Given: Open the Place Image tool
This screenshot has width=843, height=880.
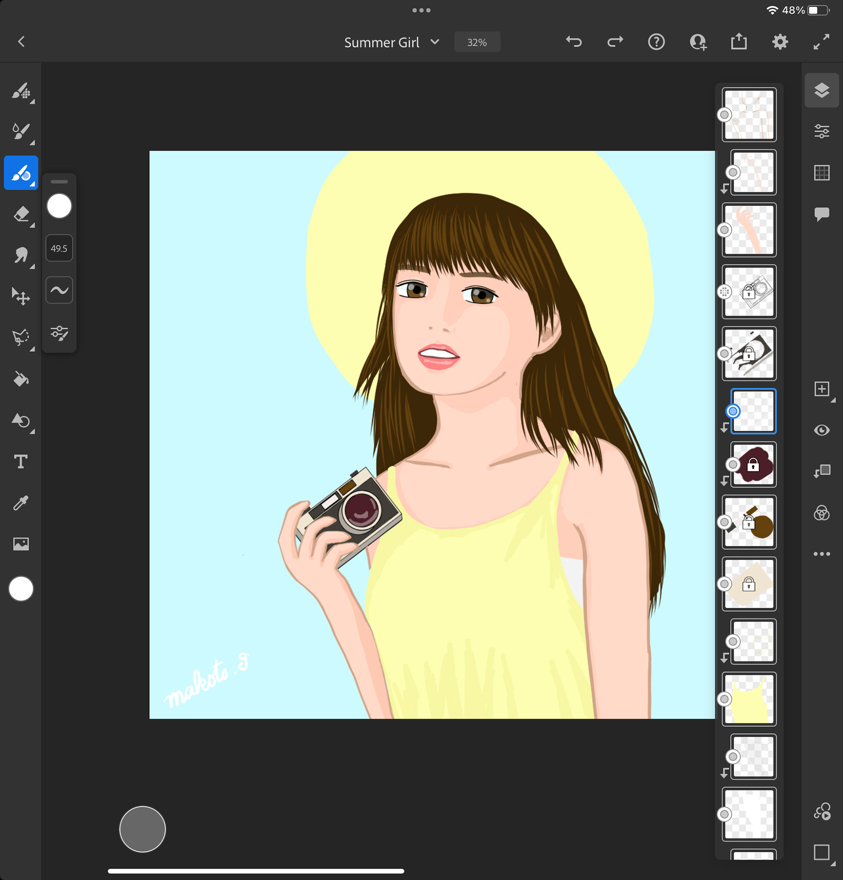Looking at the screenshot, I should click(21, 544).
